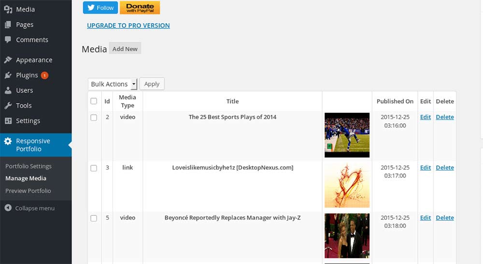Open the Settings menu
Image resolution: width=483 pixels, height=264 pixels.
(x=28, y=121)
